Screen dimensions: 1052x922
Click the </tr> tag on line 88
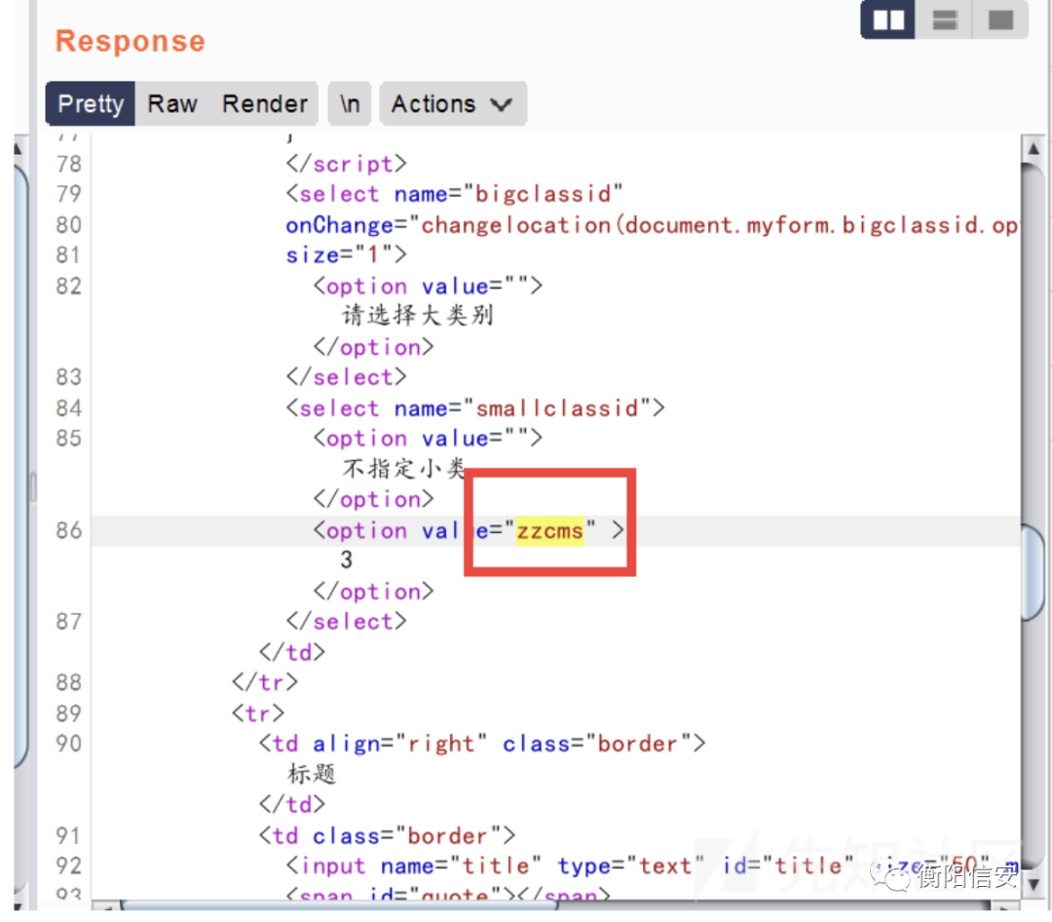[x=265, y=683]
